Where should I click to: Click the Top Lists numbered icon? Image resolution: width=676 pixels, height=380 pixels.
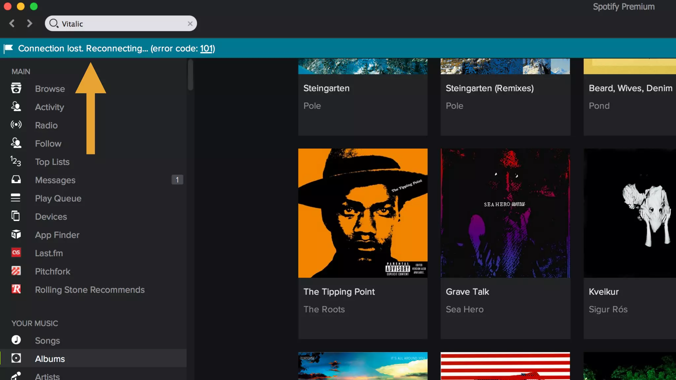(x=16, y=161)
